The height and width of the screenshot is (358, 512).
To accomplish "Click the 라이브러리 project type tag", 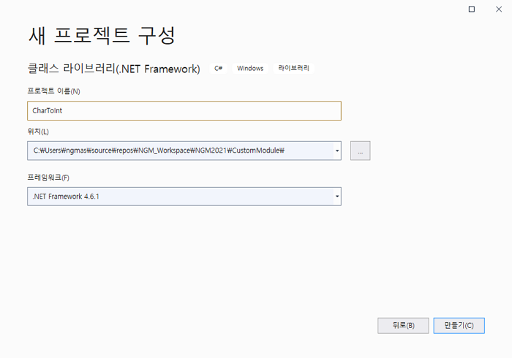I will tap(293, 68).
